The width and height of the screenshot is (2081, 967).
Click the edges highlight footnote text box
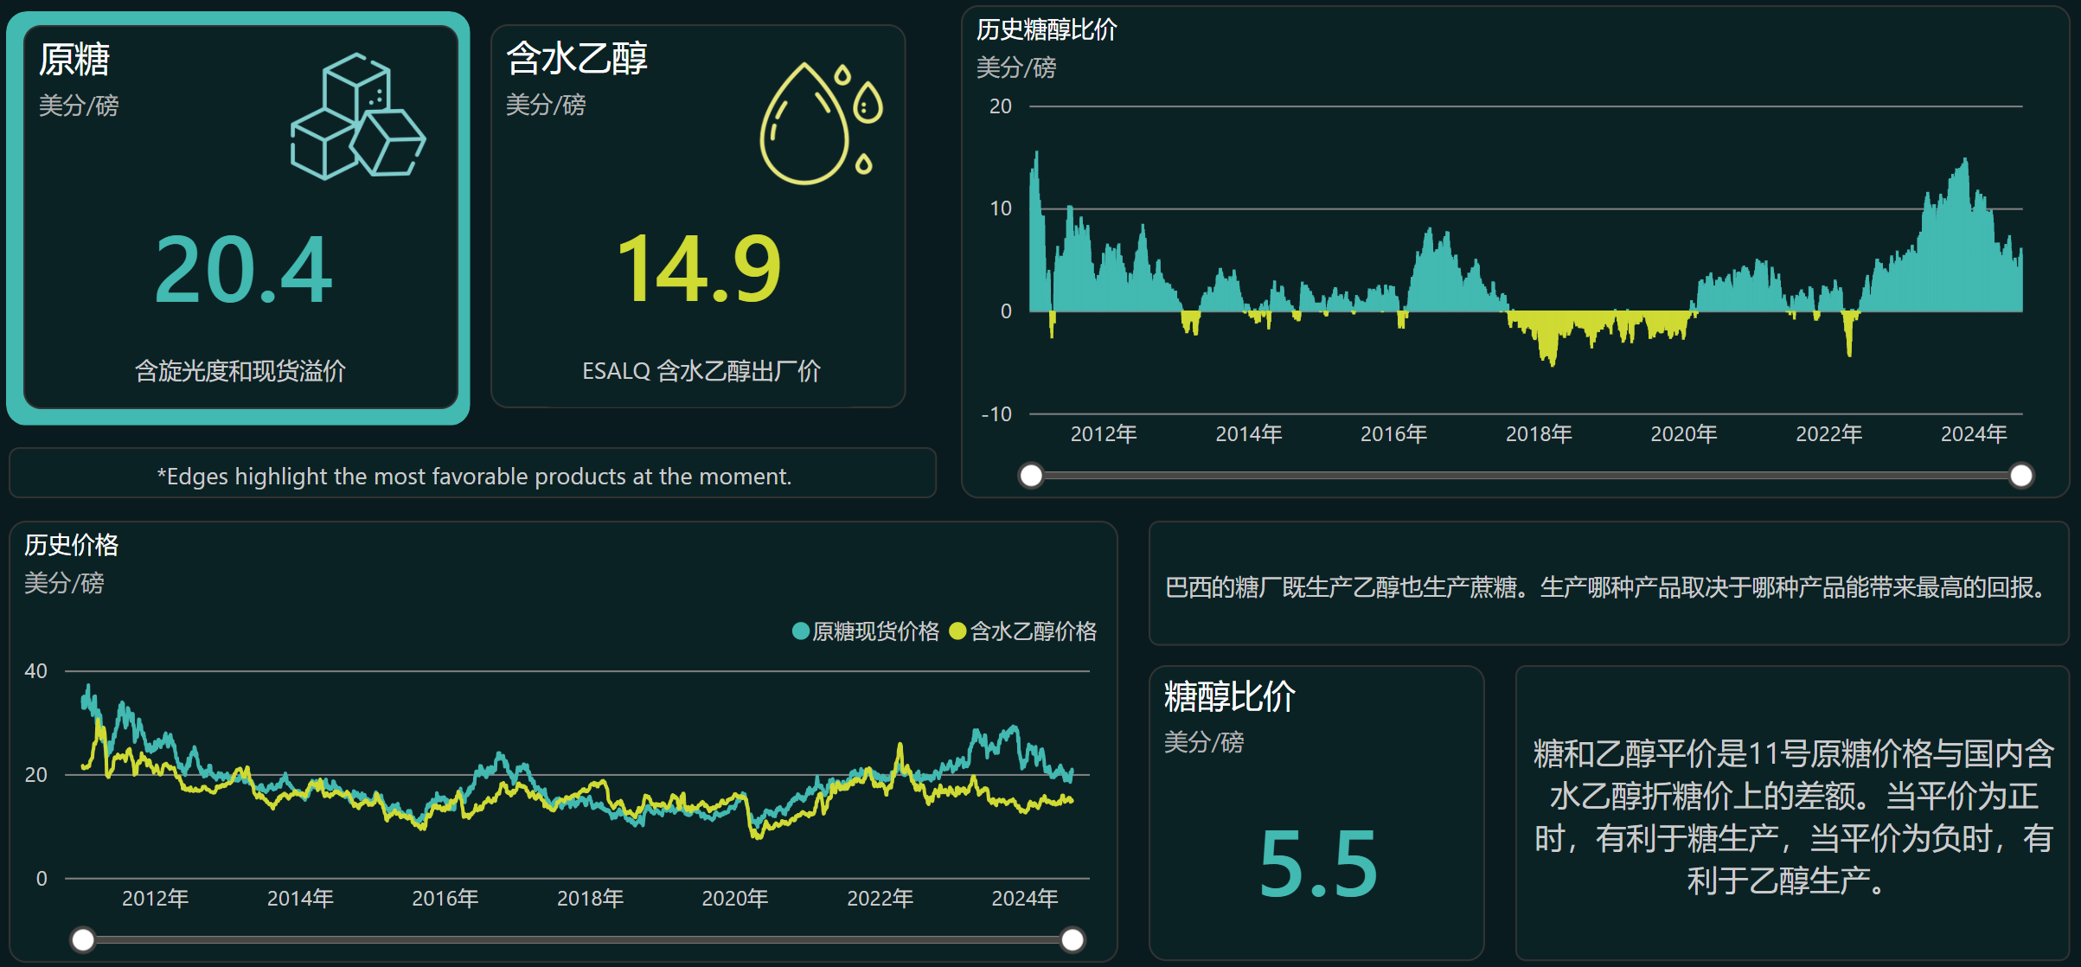tap(473, 476)
